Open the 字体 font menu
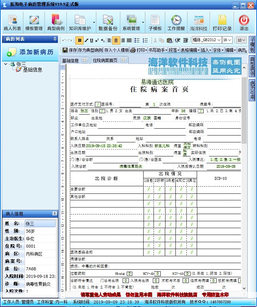Image resolution: width=257 pixels, height=307 pixels. click(218, 50)
